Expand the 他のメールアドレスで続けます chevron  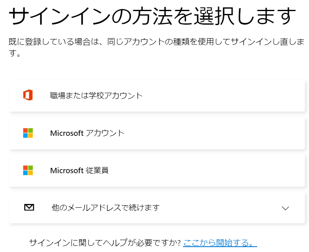pyautogui.click(x=285, y=208)
